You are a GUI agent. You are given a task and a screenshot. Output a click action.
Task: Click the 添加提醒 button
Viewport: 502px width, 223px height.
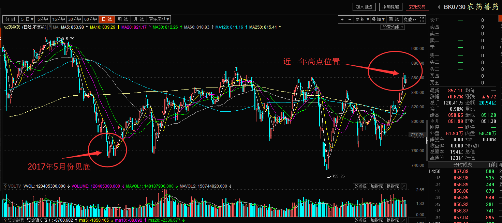pos(390,6)
